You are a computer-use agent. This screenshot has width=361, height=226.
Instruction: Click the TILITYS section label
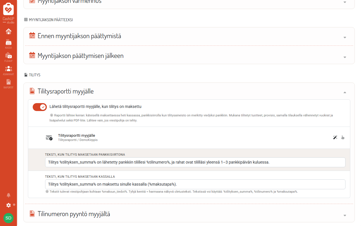[x=35, y=75]
